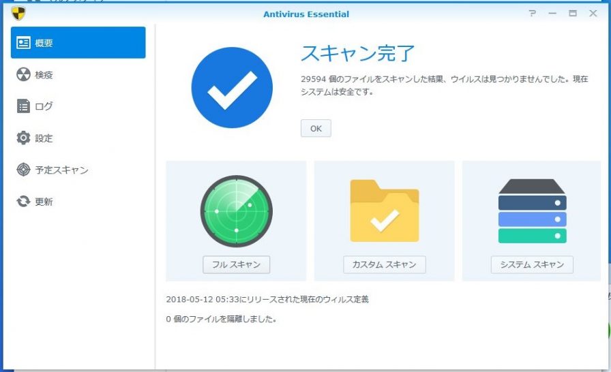Screen dimensions: 611x372
Task: Start a システム スキャン system scan
Action: [x=532, y=264]
